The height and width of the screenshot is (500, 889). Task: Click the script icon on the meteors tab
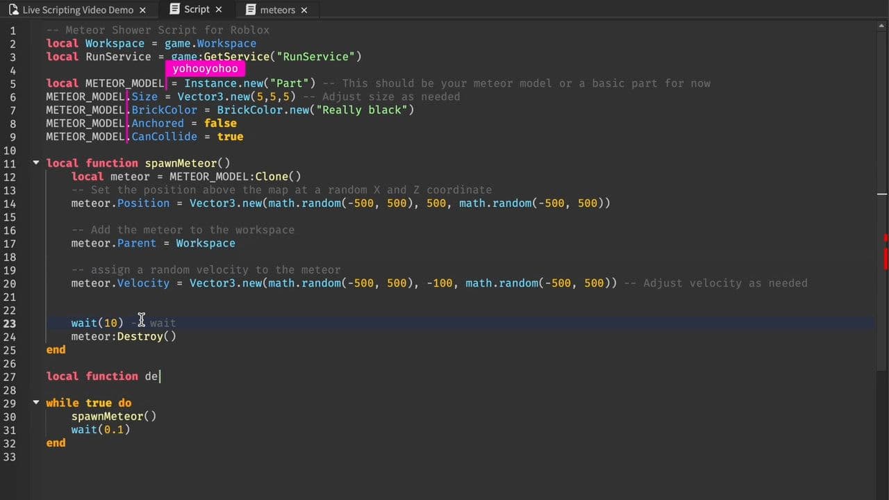click(251, 10)
